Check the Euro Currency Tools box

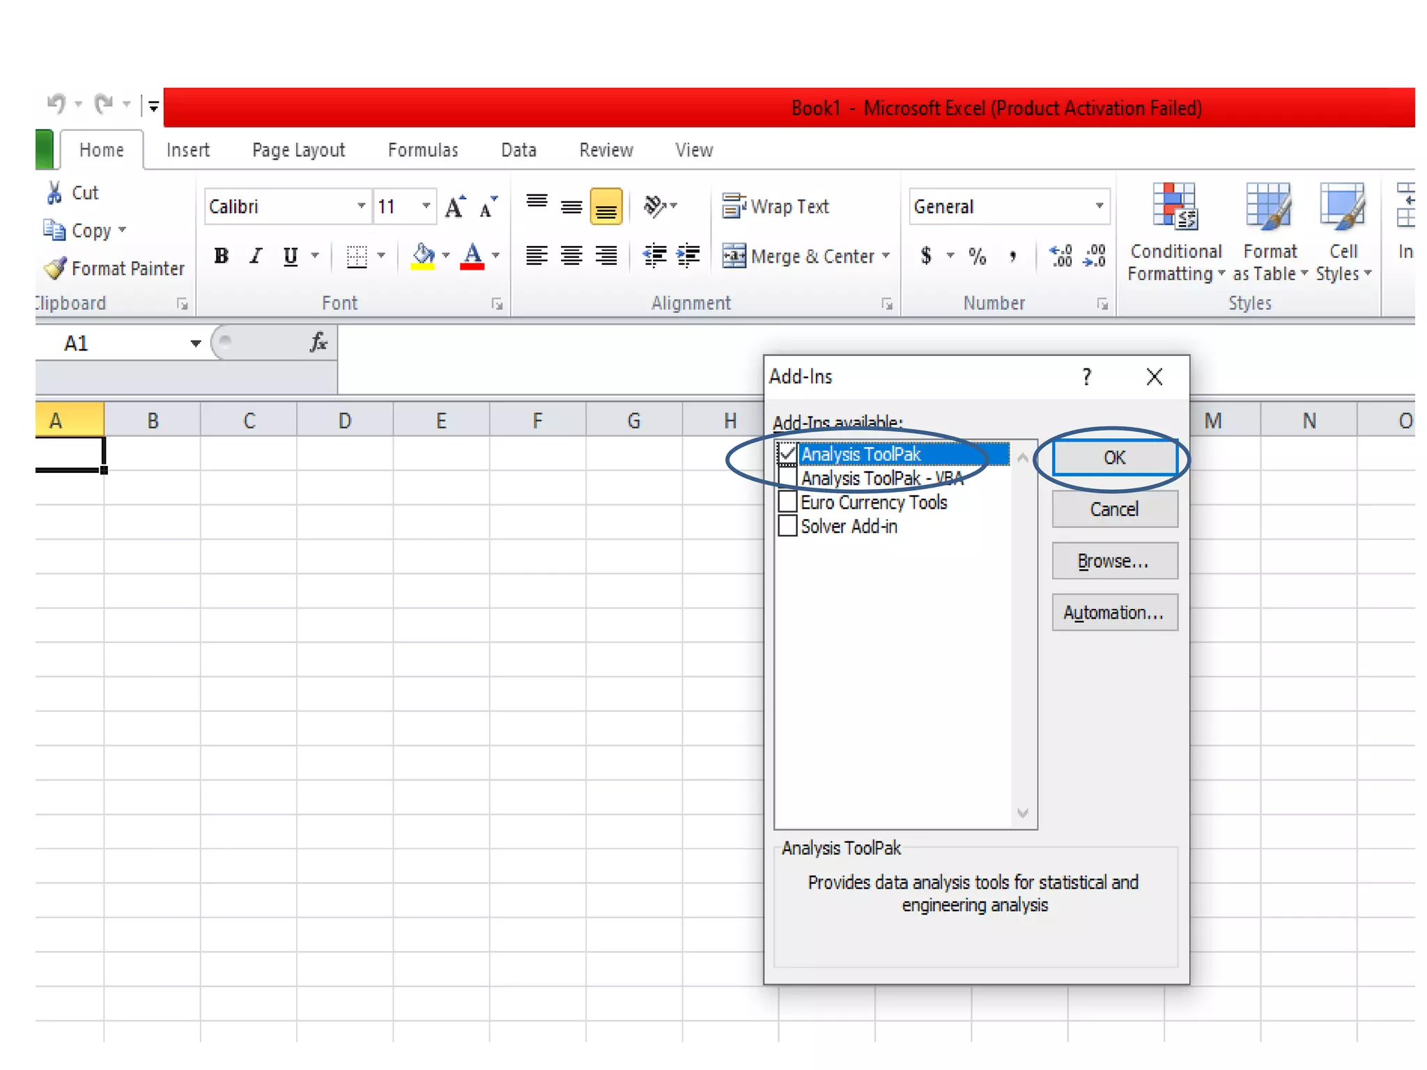pos(787,502)
